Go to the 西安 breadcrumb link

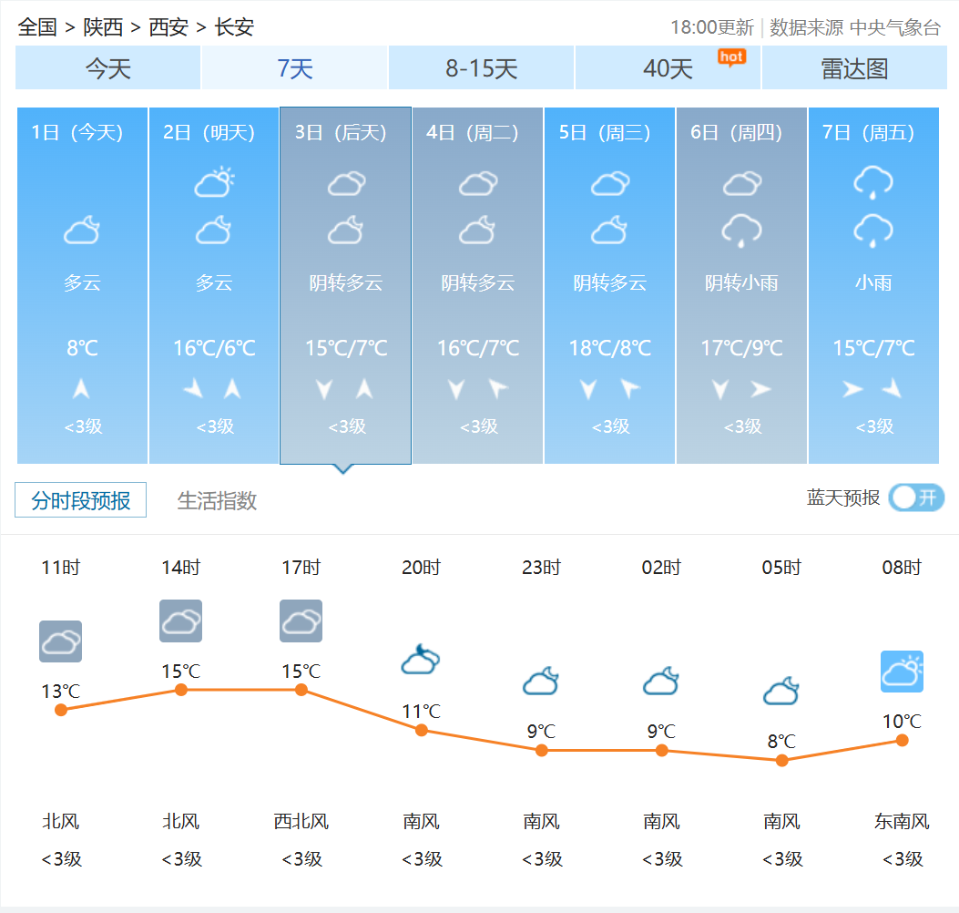(168, 27)
